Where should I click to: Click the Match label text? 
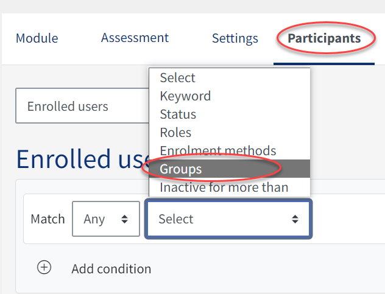48,219
